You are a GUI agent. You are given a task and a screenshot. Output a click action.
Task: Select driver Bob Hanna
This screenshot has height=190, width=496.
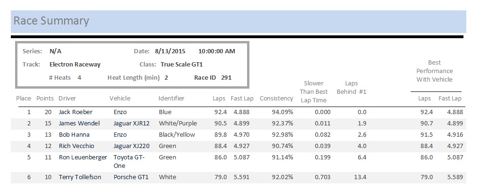click(74, 135)
